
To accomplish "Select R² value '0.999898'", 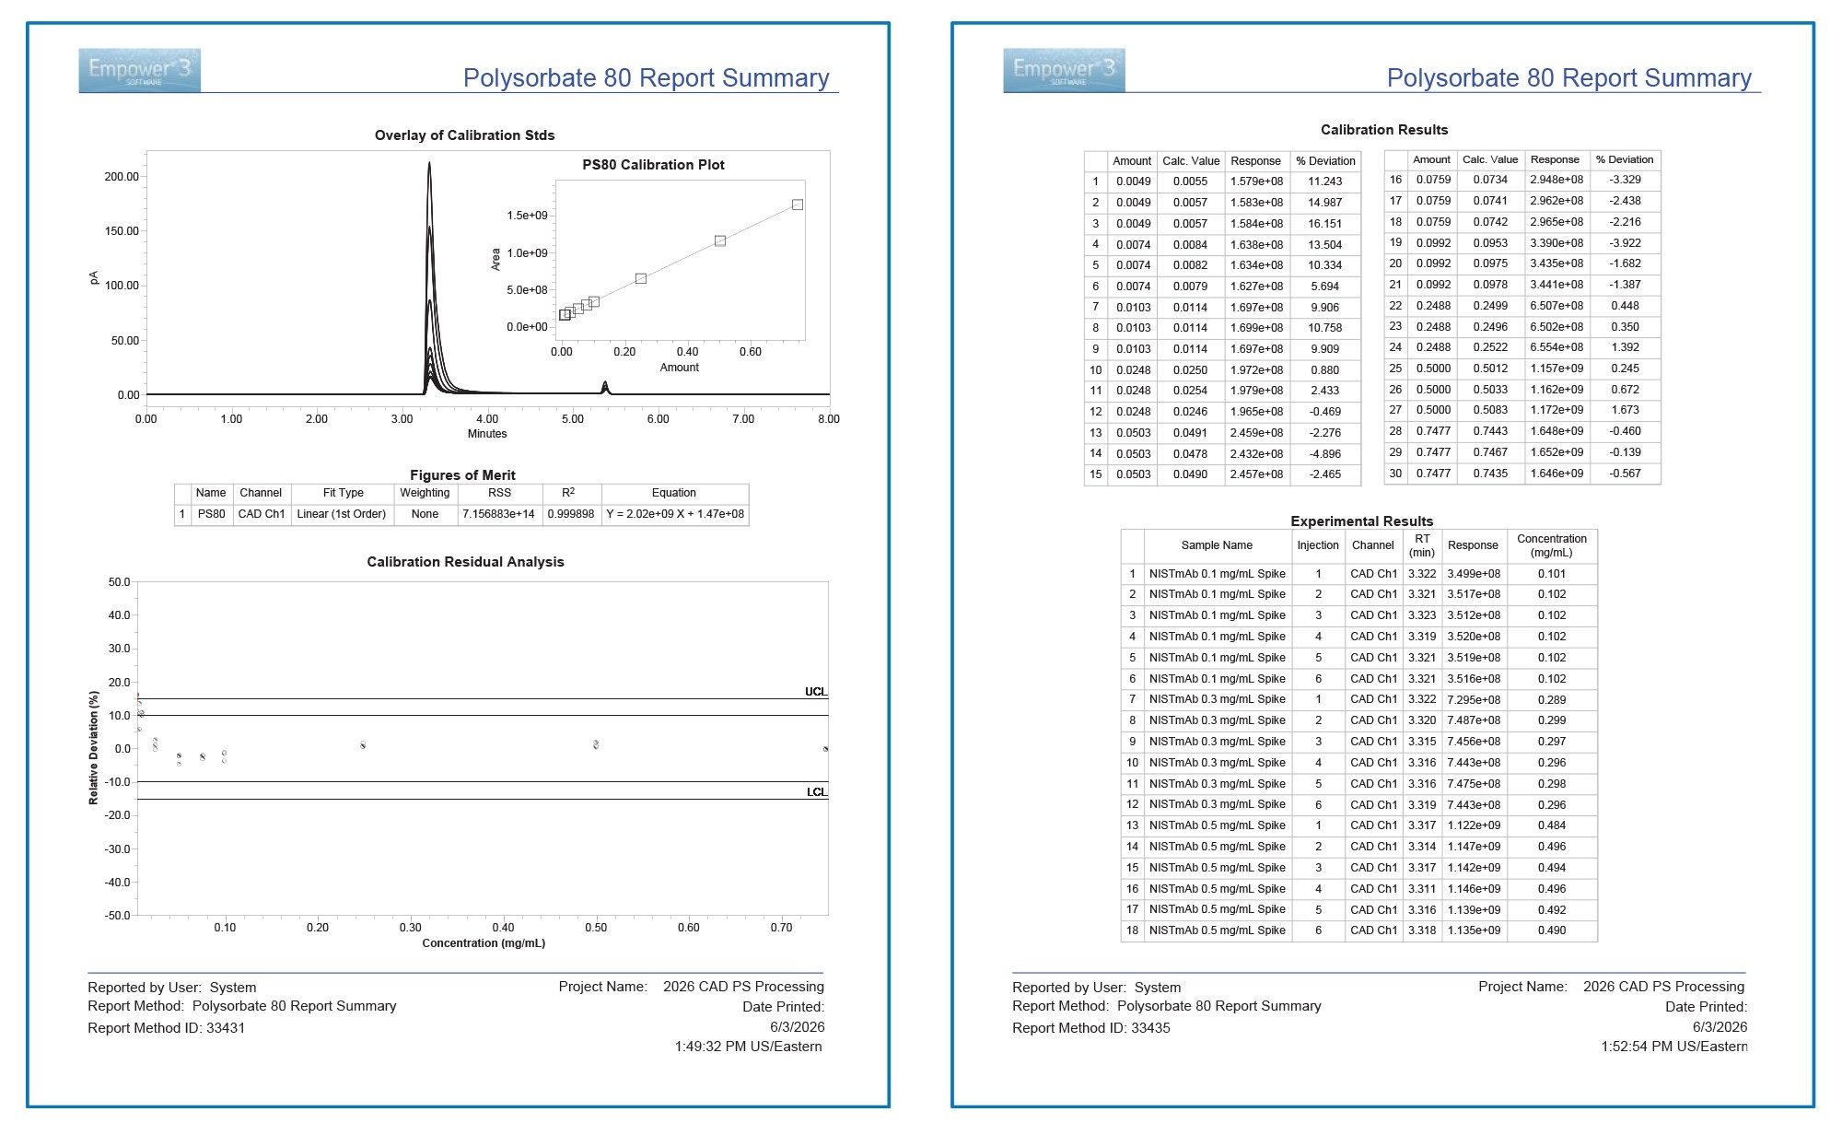I will point(571,514).
